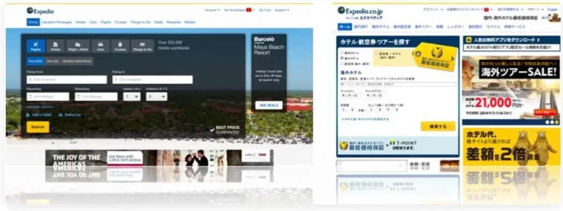
Task: Open My Trips link
Action: [265, 10]
